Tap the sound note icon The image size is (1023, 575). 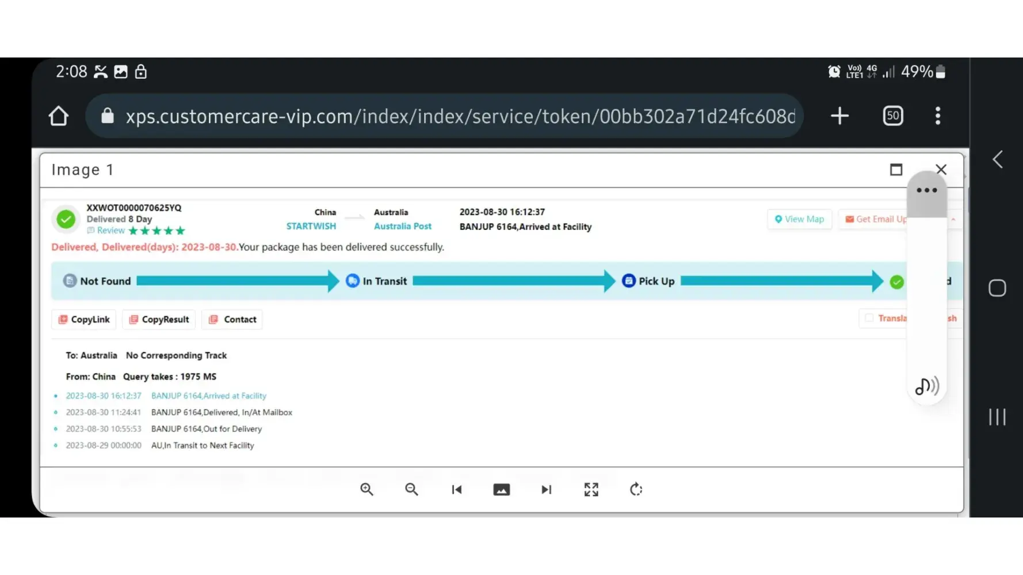click(926, 386)
